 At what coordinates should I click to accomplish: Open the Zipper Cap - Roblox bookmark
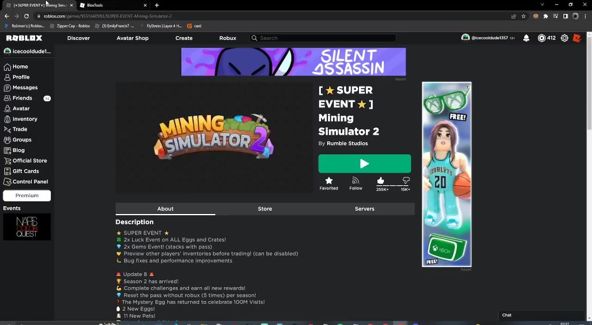pyautogui.click(x=70, y=26)
